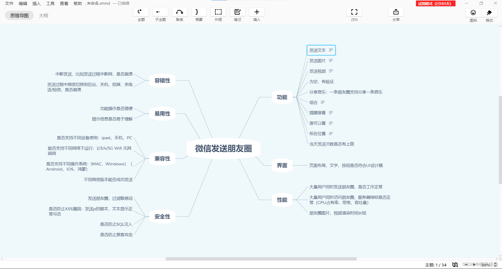Open the 工具 menu

pos(50,3)
